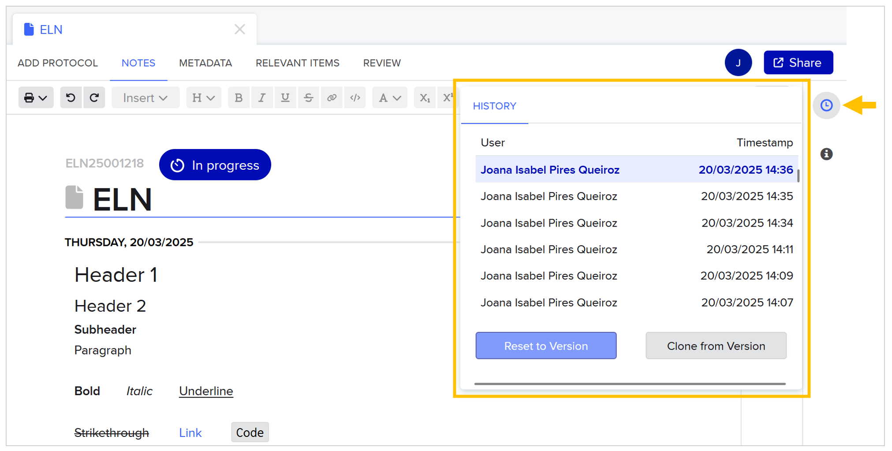892x451 pixels.
Task: Toggle strikethrough formatting in toolbar
Action: pos(309,97)
